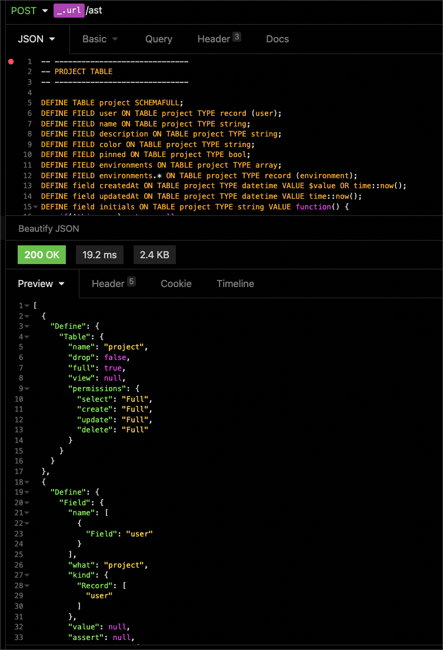Click the "assert": null response line
Screen dimensions: 443x650
[101, 637]
